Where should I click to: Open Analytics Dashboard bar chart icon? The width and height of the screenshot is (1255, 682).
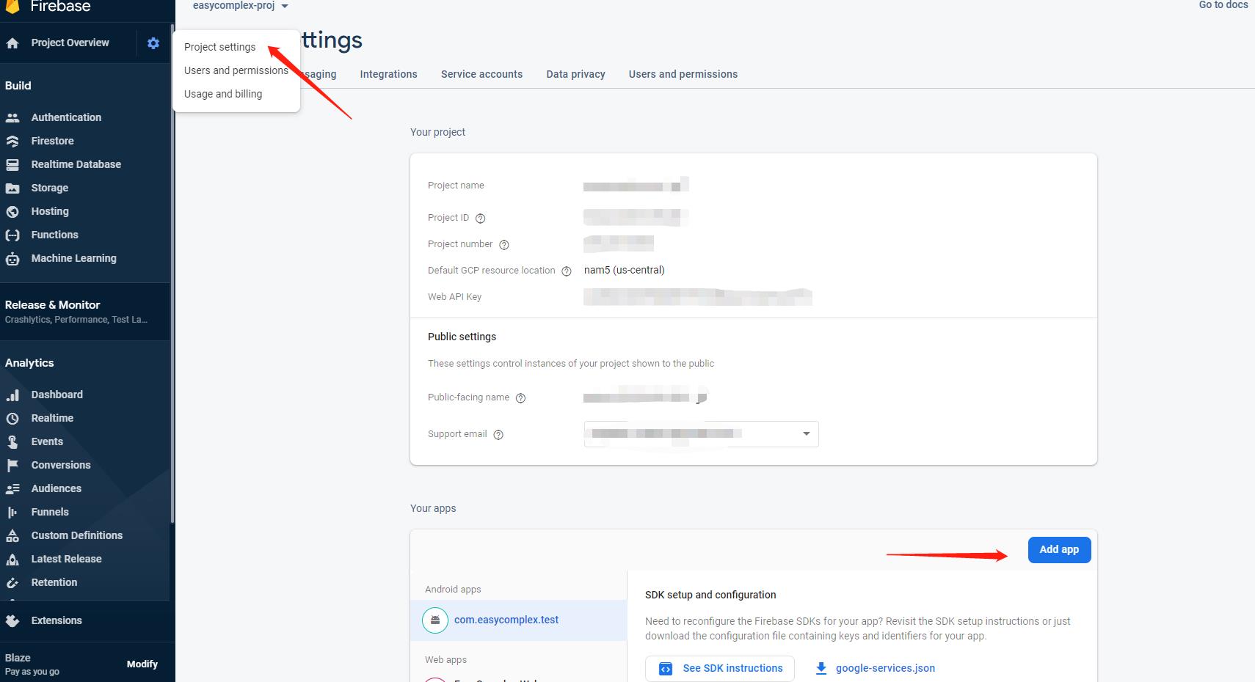click(12, 395)
